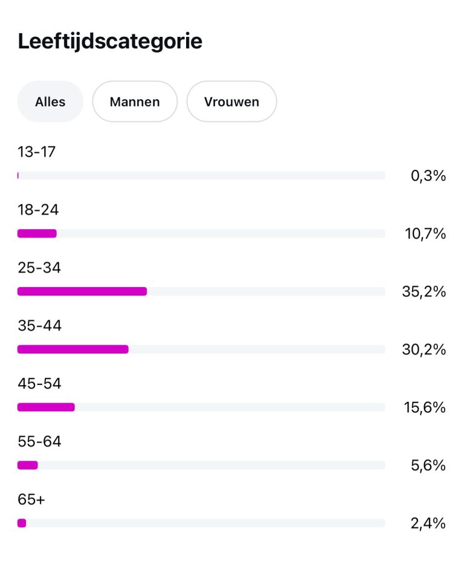The image size is (464, 573).
Task: Click the 0,3% percentage value
Action: [428, 176]
